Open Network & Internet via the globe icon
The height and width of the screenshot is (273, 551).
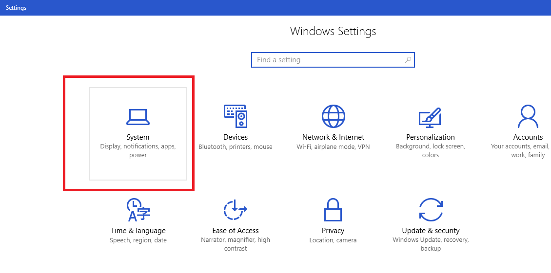[x=333, y=116]
